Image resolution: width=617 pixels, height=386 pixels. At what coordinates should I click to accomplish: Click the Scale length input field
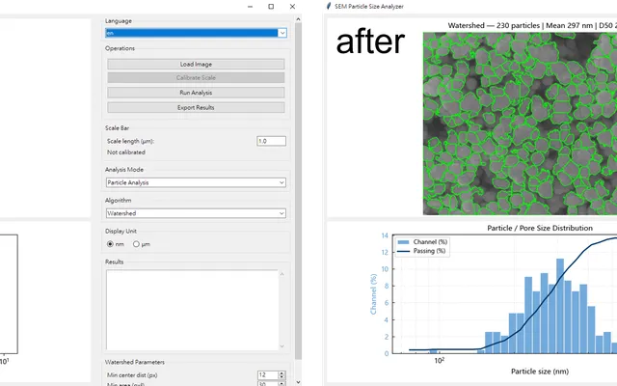pyautogui.click(x=271, y=141)
